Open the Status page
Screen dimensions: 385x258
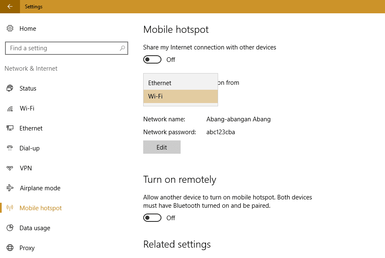coord(28,88)
